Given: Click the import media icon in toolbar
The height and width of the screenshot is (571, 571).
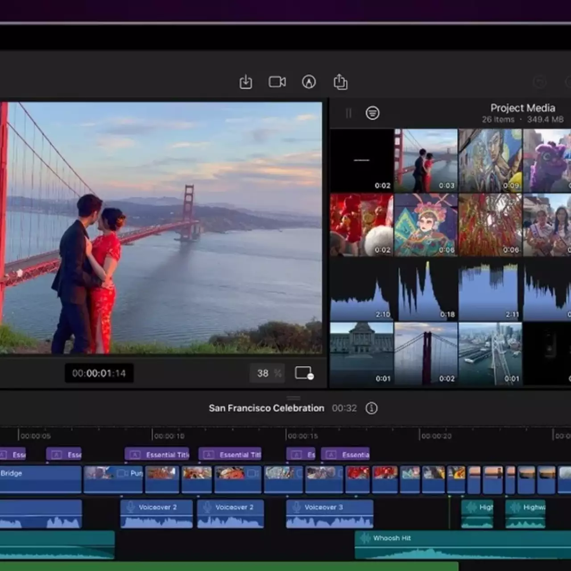Looking at the screenshot, I should click(x=246, y=82).
